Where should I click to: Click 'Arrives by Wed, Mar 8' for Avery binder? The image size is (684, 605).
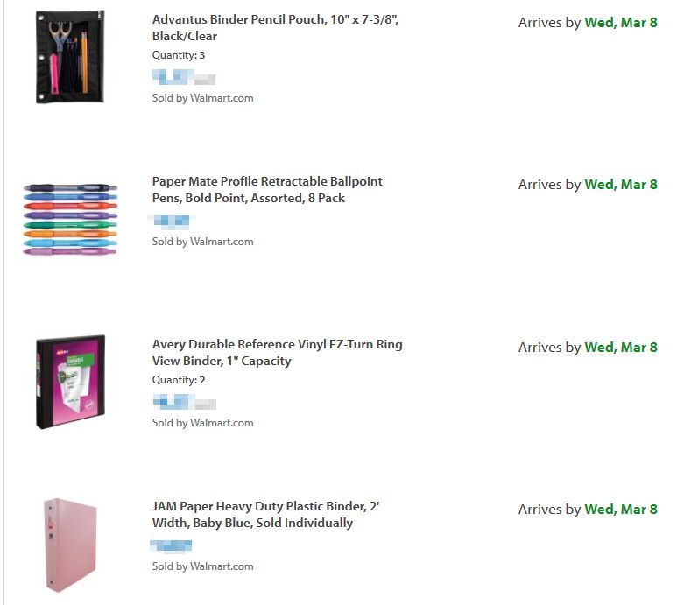588,348
